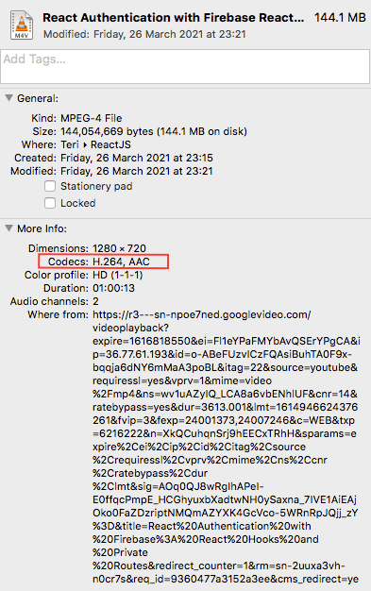The image size is (371, 591).
Task: Select the file name title text
Action: click(173, 18)
